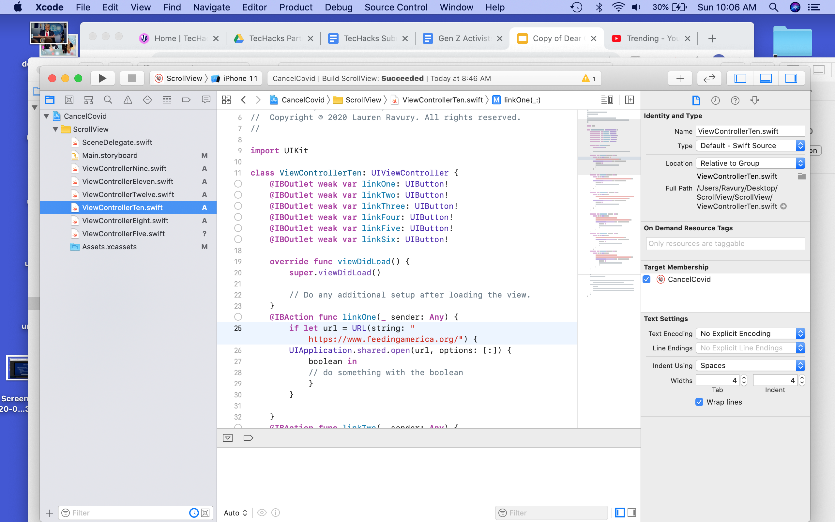Viewport: 835px width, 522px height.
Task: Show the Quick Help inspector
Action: tap(735, 100)
